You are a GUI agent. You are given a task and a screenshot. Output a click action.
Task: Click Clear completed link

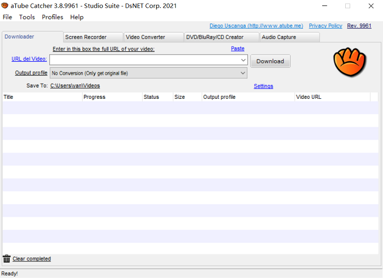pos(32,259)
